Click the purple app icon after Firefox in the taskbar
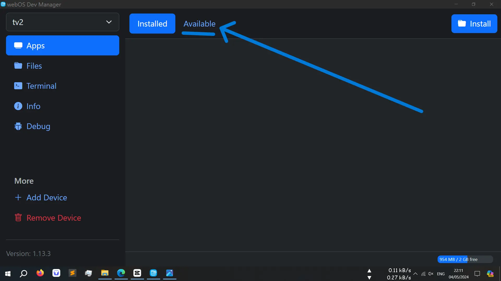Image resolution: width=501 pixels, height=281 pixels. pyautogui.click(x=56, y=273)
